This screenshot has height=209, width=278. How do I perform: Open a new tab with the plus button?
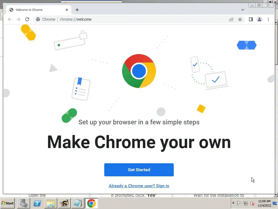click(x=77, y=10)
